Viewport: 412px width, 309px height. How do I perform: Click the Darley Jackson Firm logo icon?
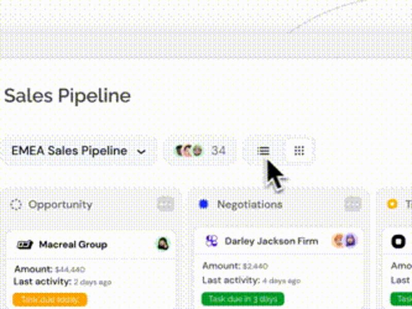click(212, 241)
